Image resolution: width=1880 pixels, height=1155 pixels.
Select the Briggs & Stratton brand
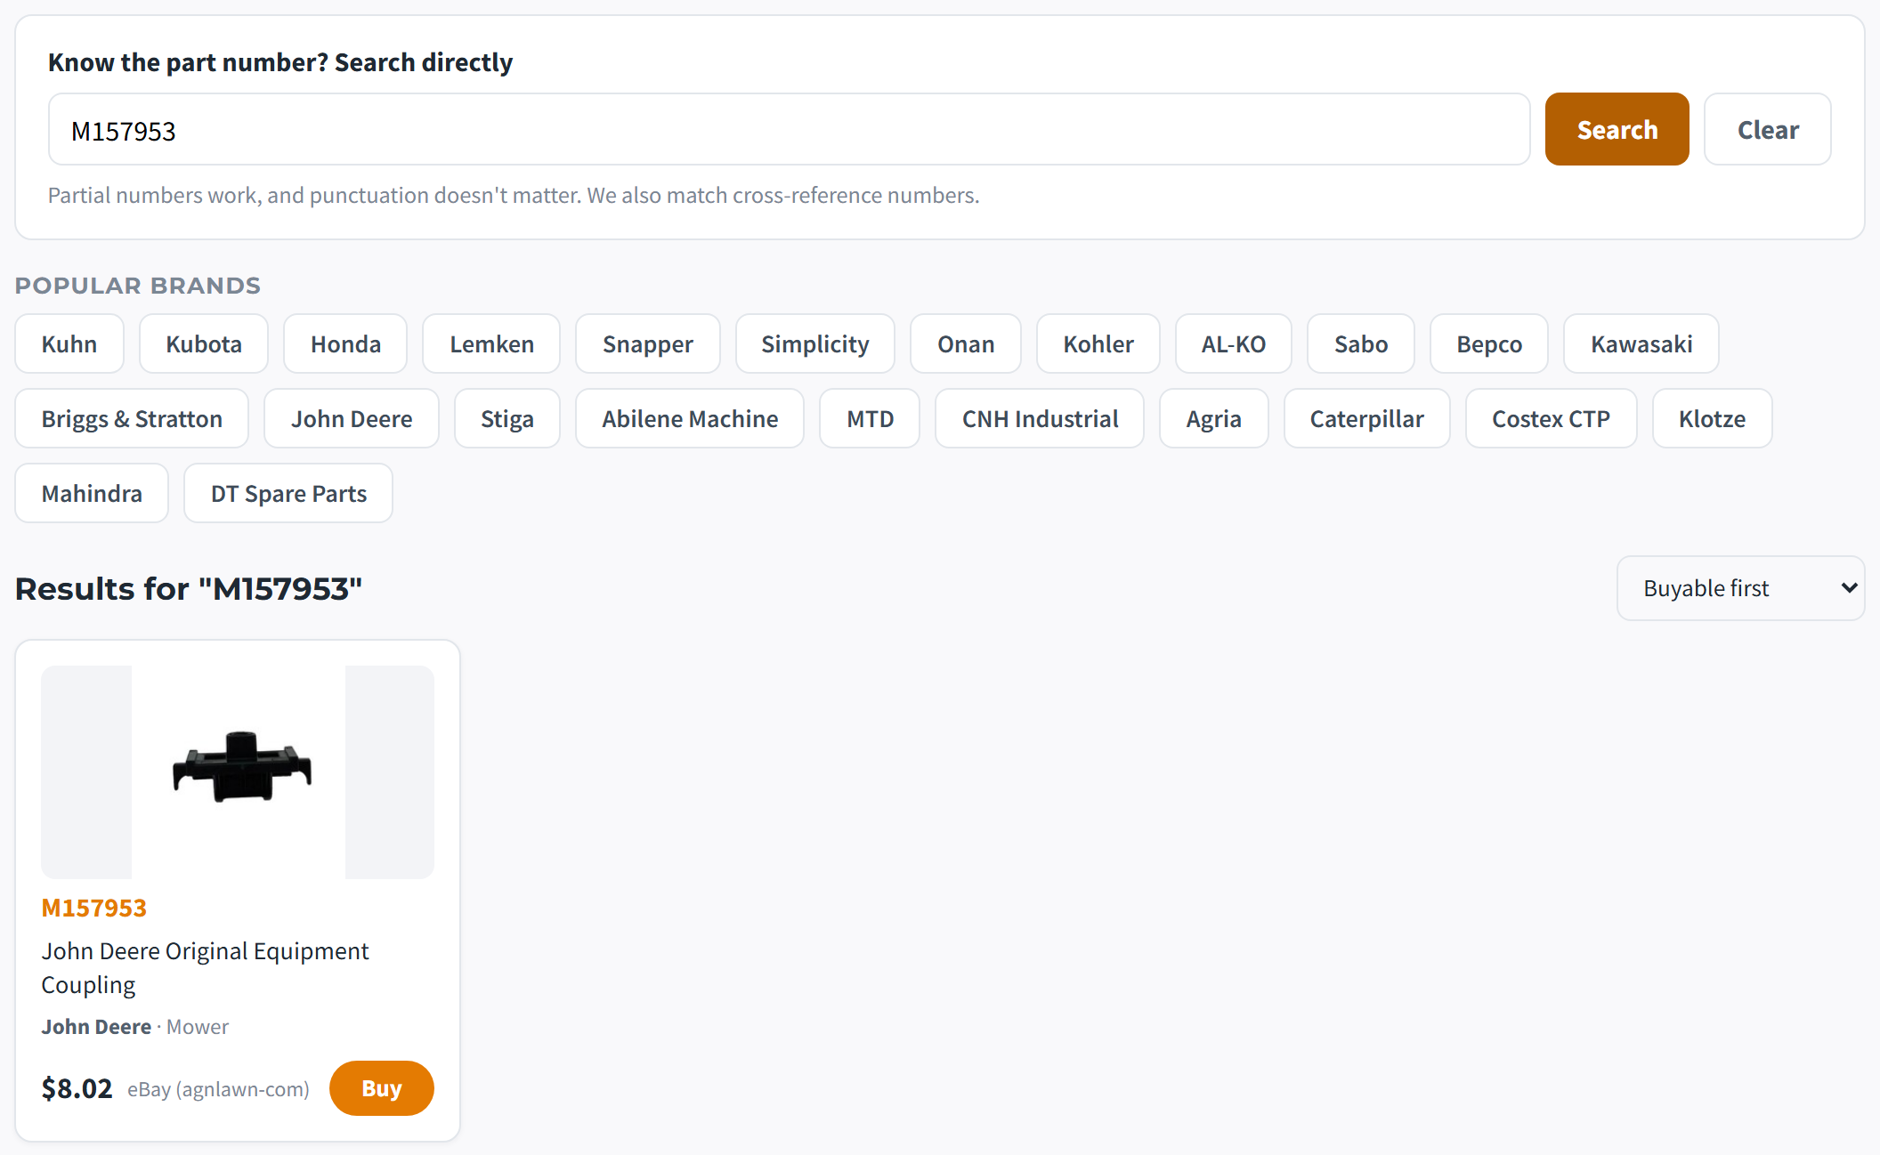pyautogui.click(x=132, y=419)
